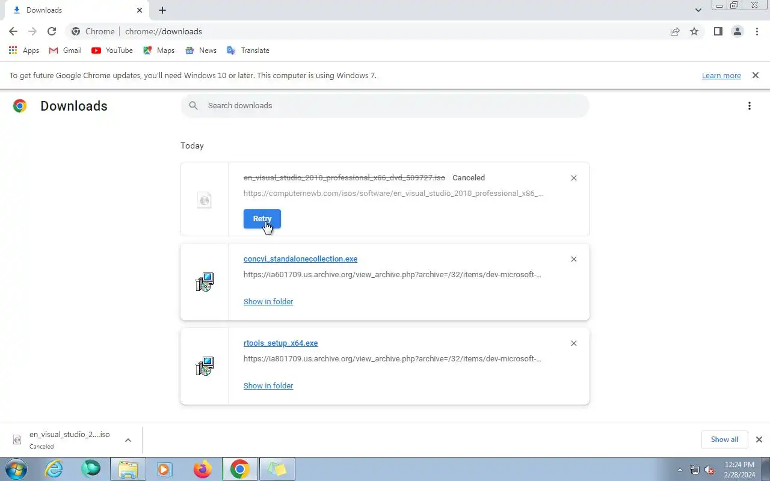Click the canceled iso item in download shelf
Image resolution: width=770 pixels, height=481 pixels.
coord(63,440)
